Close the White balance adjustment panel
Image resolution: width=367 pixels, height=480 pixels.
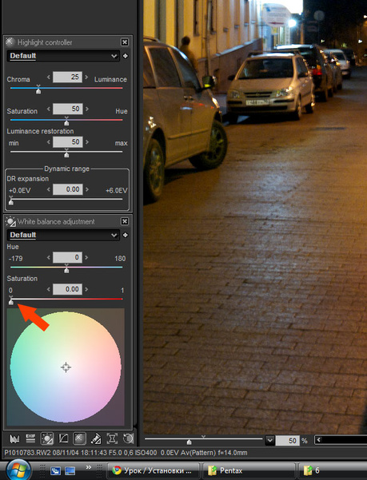(125, 221)
